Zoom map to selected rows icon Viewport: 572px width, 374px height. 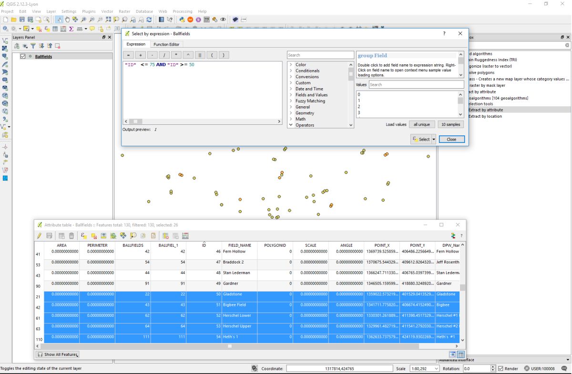click(133, 235)
